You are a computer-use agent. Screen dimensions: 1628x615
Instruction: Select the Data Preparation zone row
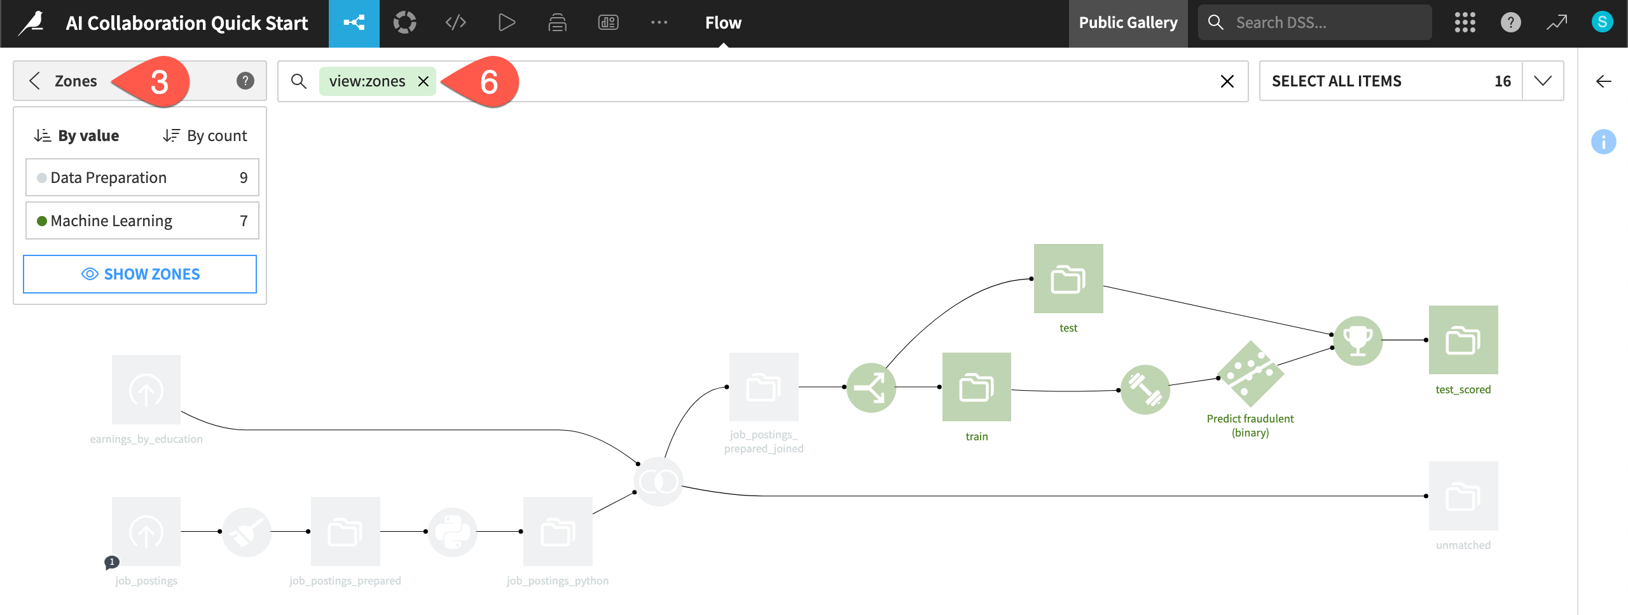pos(142,178)
